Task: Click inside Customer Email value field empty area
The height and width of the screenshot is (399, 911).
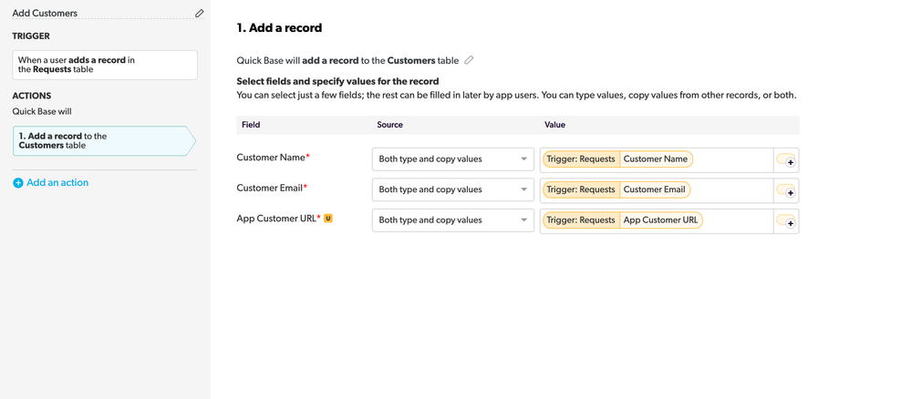Action: 732,190
